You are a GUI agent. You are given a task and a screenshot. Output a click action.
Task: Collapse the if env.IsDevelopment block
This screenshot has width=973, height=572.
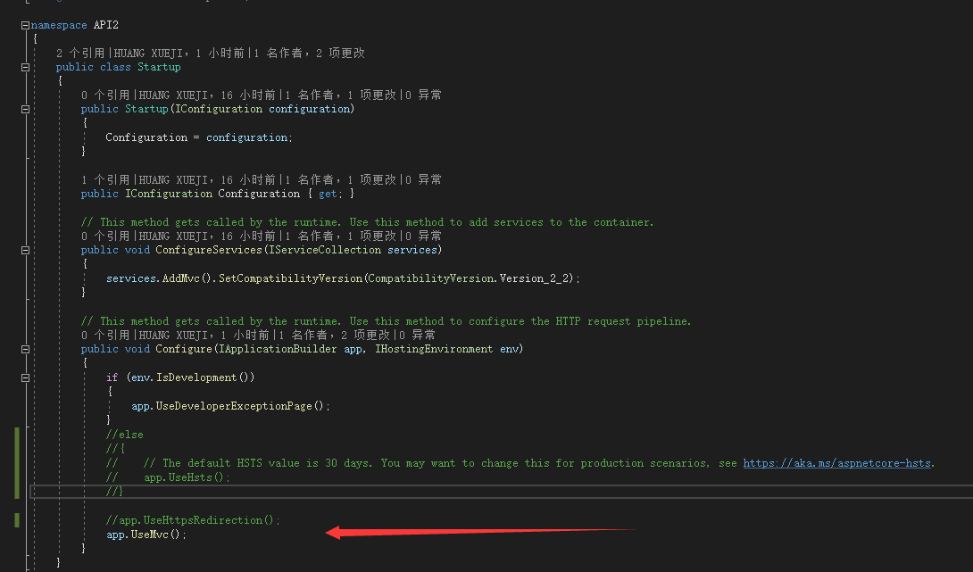click(26, 377)
